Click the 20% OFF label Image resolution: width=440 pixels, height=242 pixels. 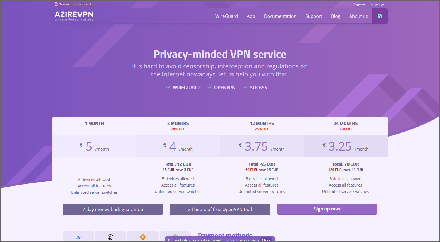(x=178, y=129)
